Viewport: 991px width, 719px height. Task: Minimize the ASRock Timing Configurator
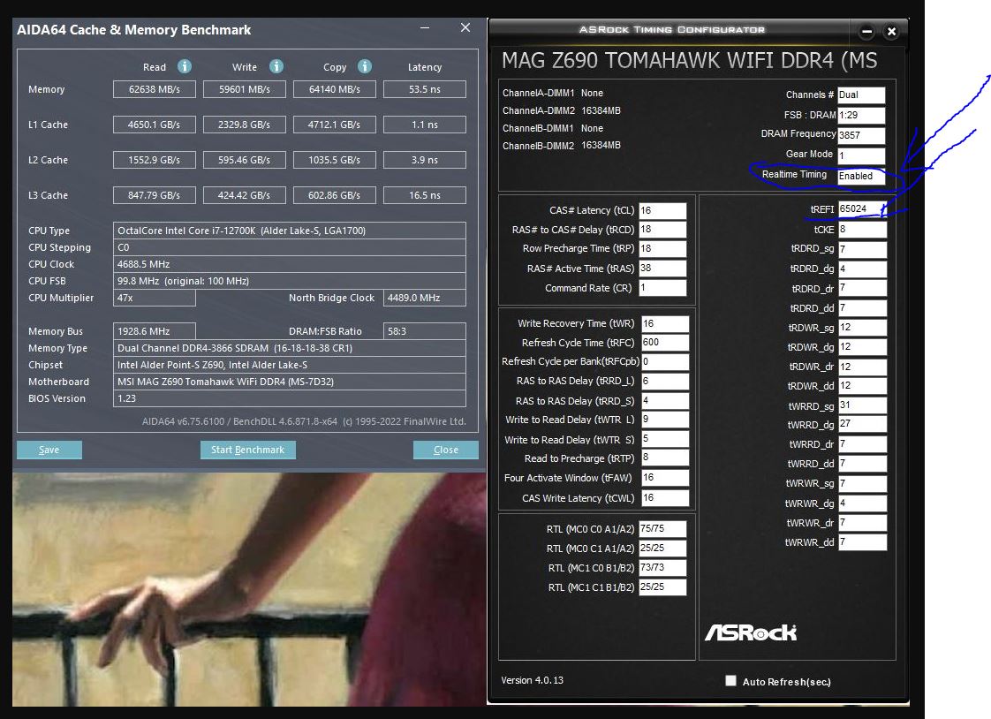(x=866, y=31)
